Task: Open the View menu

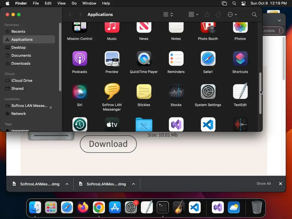Action: [62, 3]
